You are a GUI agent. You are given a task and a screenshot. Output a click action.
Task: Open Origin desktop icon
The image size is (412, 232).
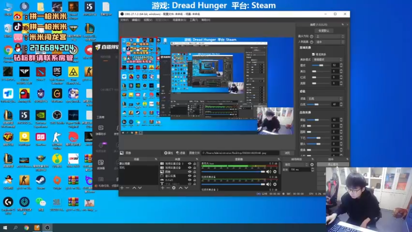pyautogui.click(x=57, y=183)
